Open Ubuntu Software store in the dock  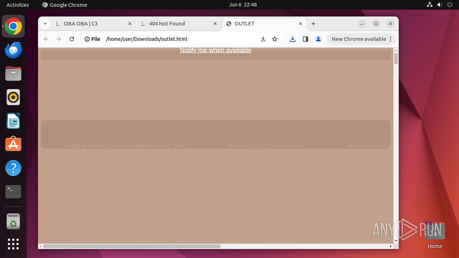13,144
